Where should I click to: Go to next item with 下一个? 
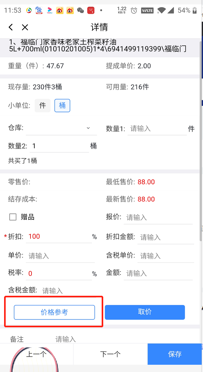pyautogui.click(x=110, y=354)
